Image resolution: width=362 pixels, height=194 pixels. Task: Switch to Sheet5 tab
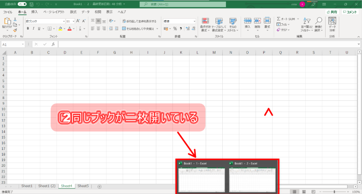(x=83, y=186)
